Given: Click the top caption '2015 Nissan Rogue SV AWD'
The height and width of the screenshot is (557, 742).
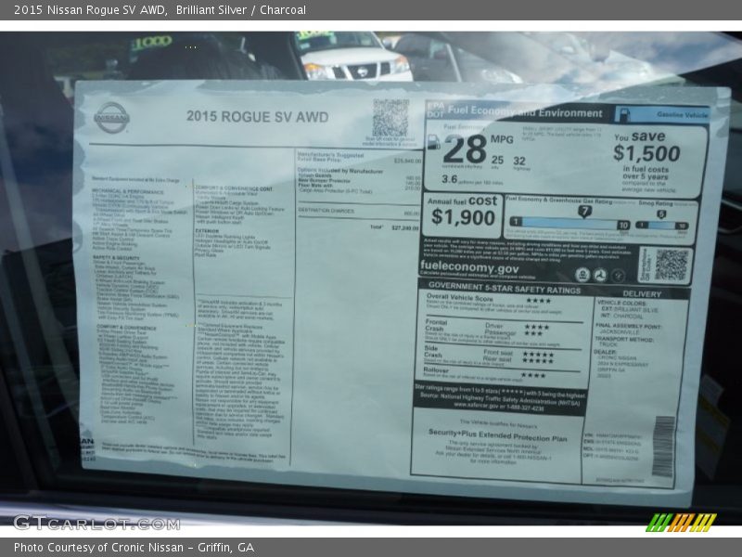Looking at the screenshot, I should click(90, 9).
